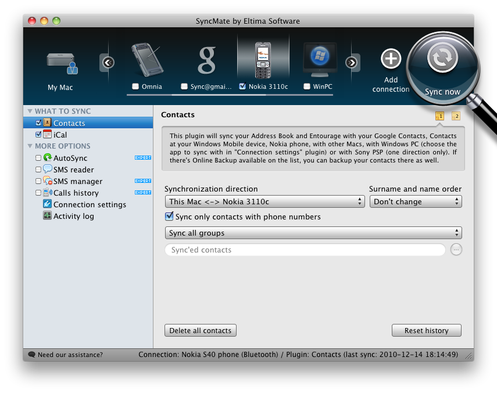Click the Add connection plus icon
The height and width of the screenshot is (393, 497).
click(391, 59)
